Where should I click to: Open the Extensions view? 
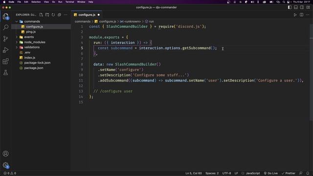[6, 61]
